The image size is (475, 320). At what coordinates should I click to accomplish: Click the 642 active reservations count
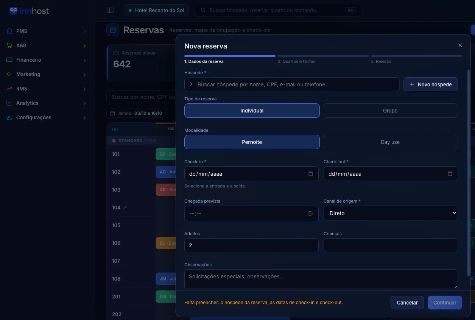click(x=122, y=64)
